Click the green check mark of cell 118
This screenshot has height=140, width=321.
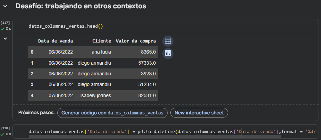tap(2, 134)
